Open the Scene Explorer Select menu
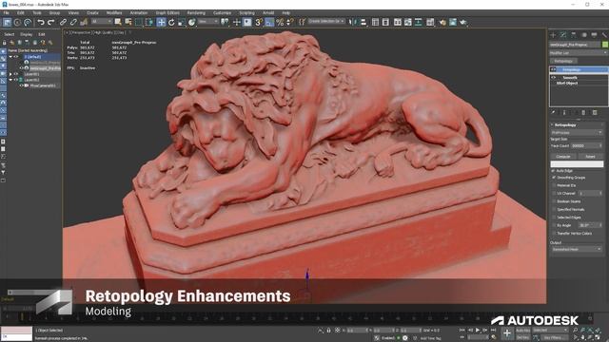Viewport: 609px width, 342px height. [x=10, y=34]
